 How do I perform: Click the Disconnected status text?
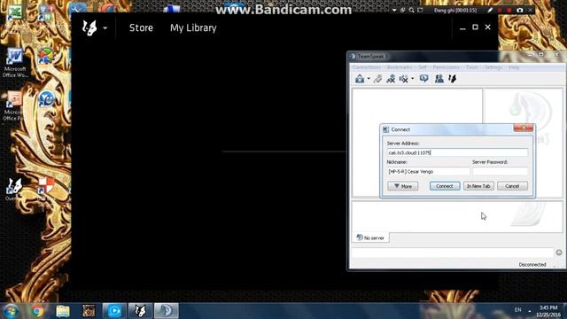532,265
